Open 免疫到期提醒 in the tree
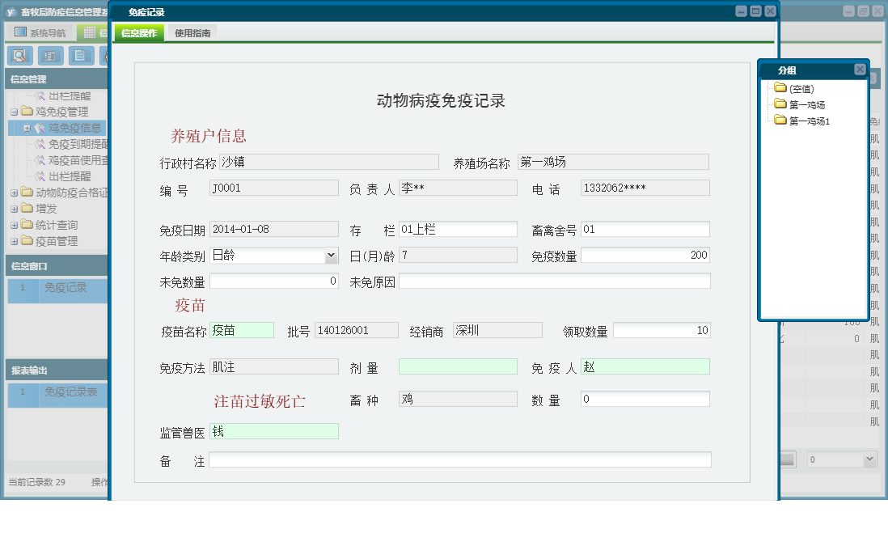The height and width of the screenshot is (546, 888). click(x=78, y=144)
